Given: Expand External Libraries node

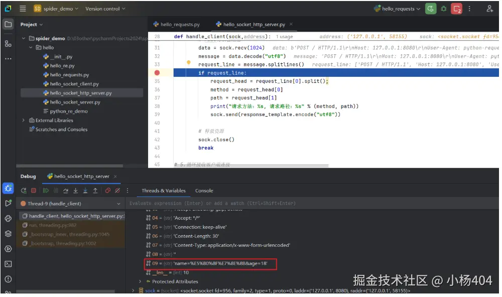Looking at the screenshot, I should 24,120.
